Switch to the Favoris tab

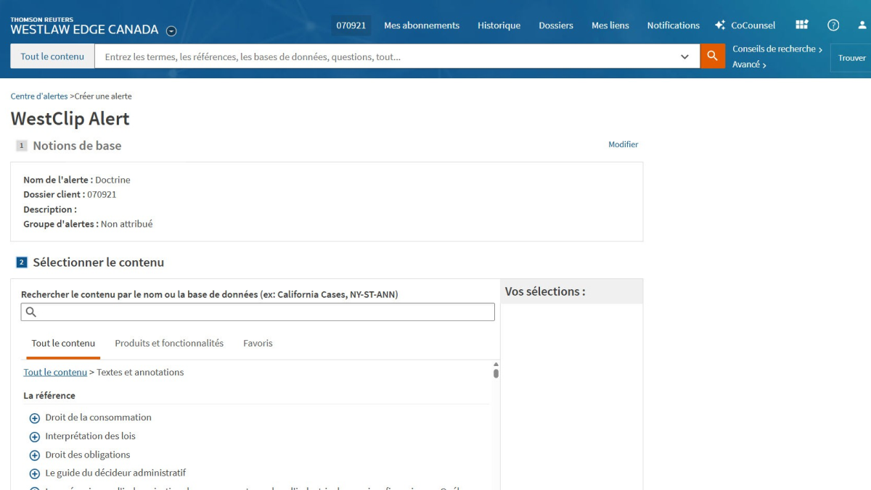[x=258, y=343]
